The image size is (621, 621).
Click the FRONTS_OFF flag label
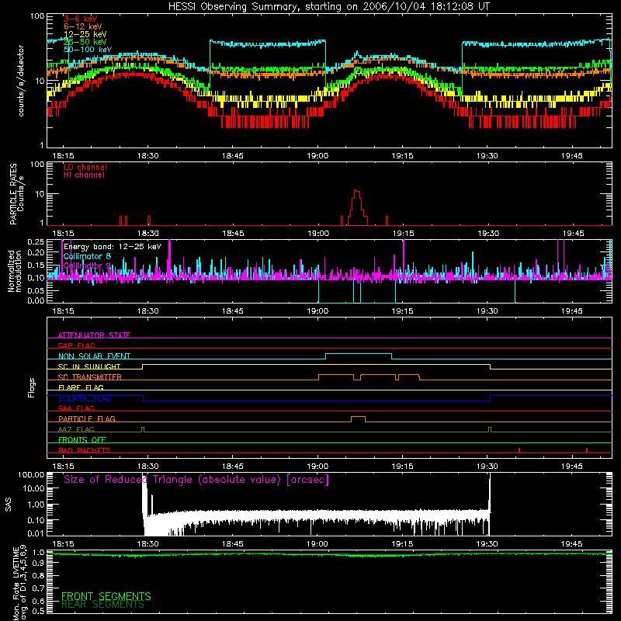[x=82, y=439]
